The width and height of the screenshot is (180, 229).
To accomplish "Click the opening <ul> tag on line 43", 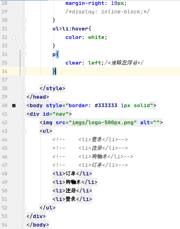I will tap(46, 131).
